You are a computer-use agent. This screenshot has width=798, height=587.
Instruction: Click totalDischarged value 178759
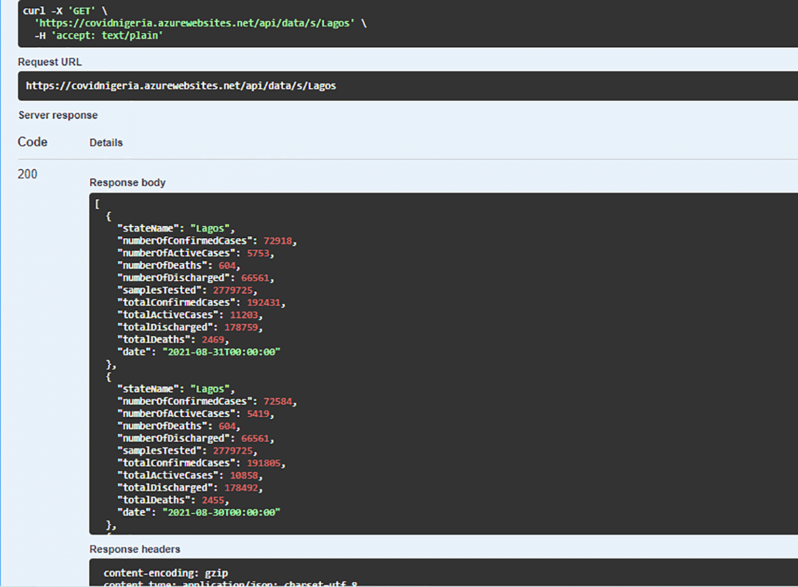[241, 328]
